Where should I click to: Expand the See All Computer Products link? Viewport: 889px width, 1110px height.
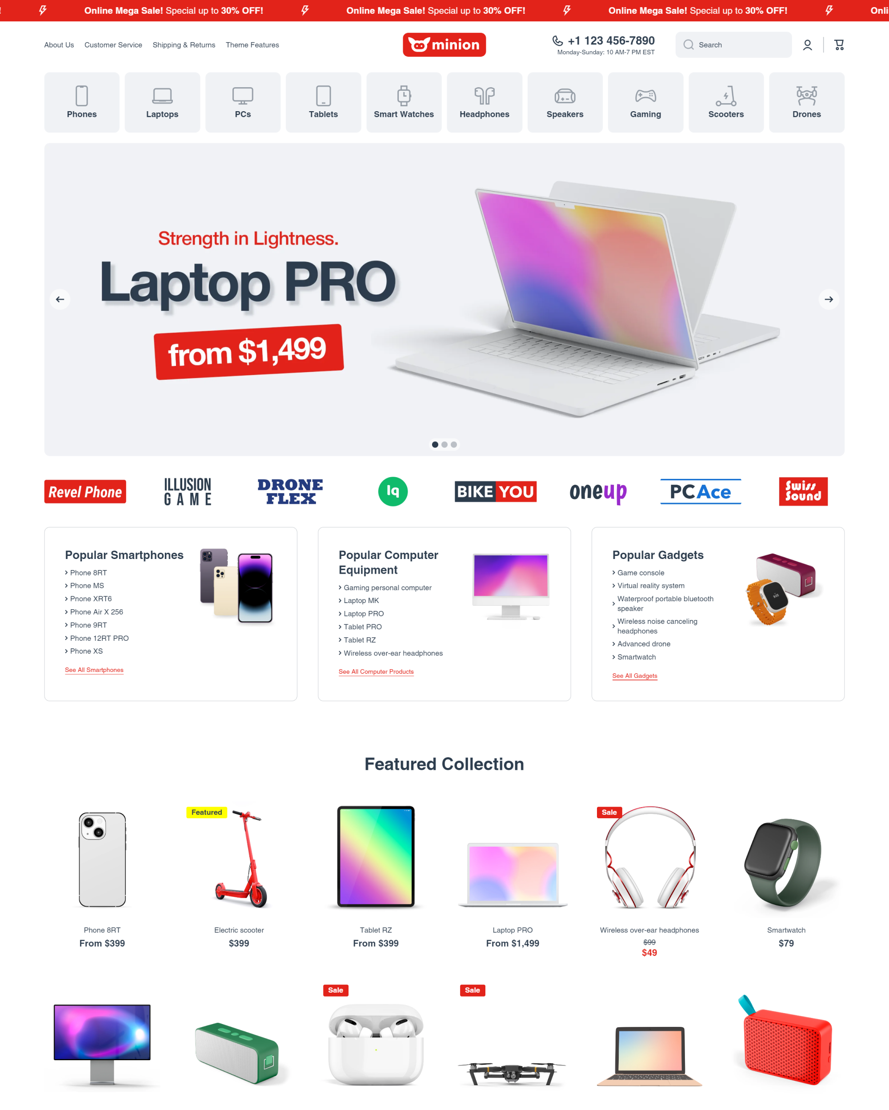tap(376, 672)
